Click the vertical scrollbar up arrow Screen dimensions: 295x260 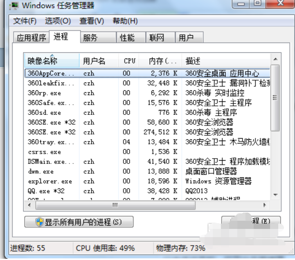275,58
